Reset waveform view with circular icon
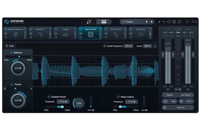 155,46
